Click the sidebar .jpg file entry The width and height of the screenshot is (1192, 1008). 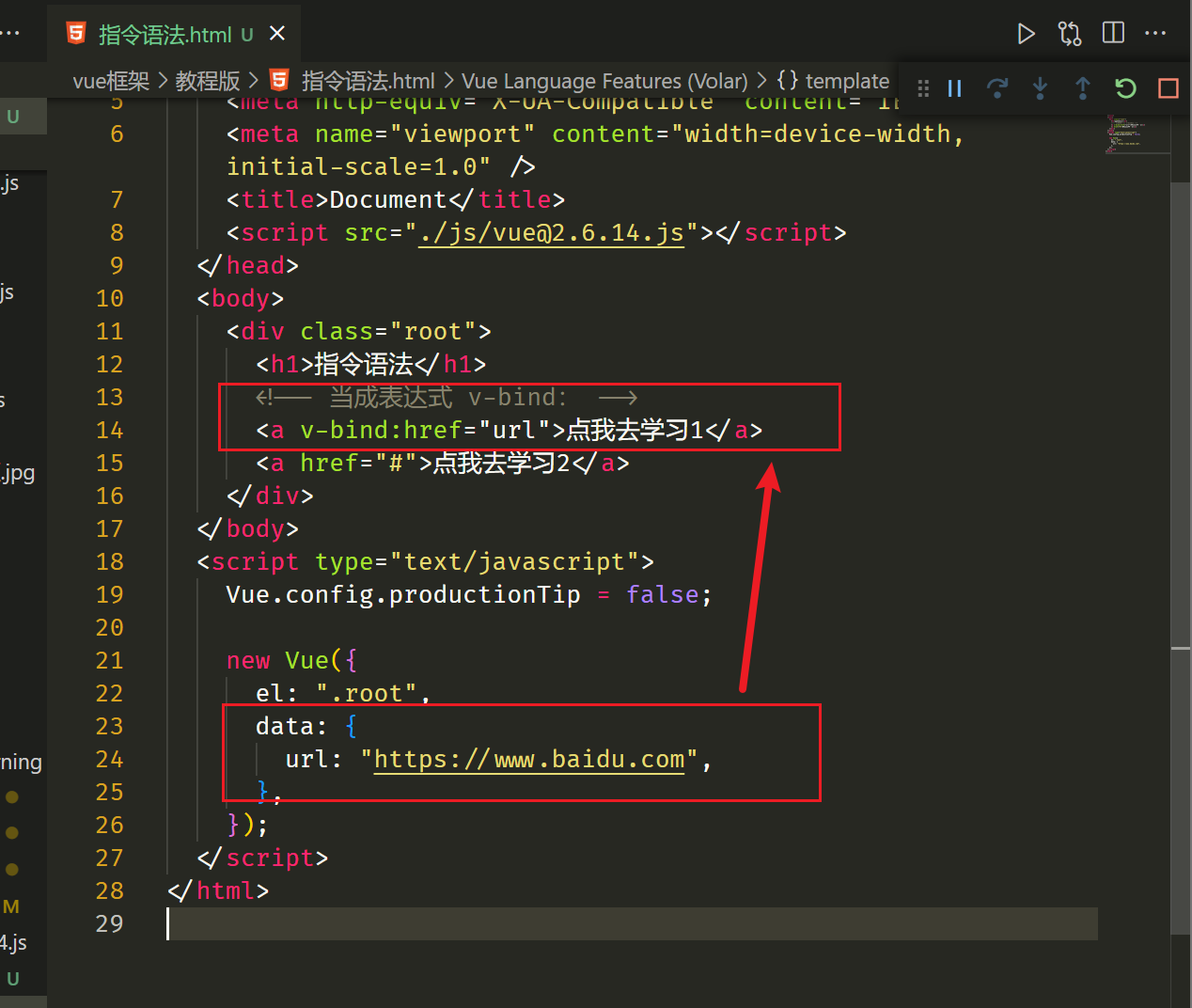coord(18,473)
